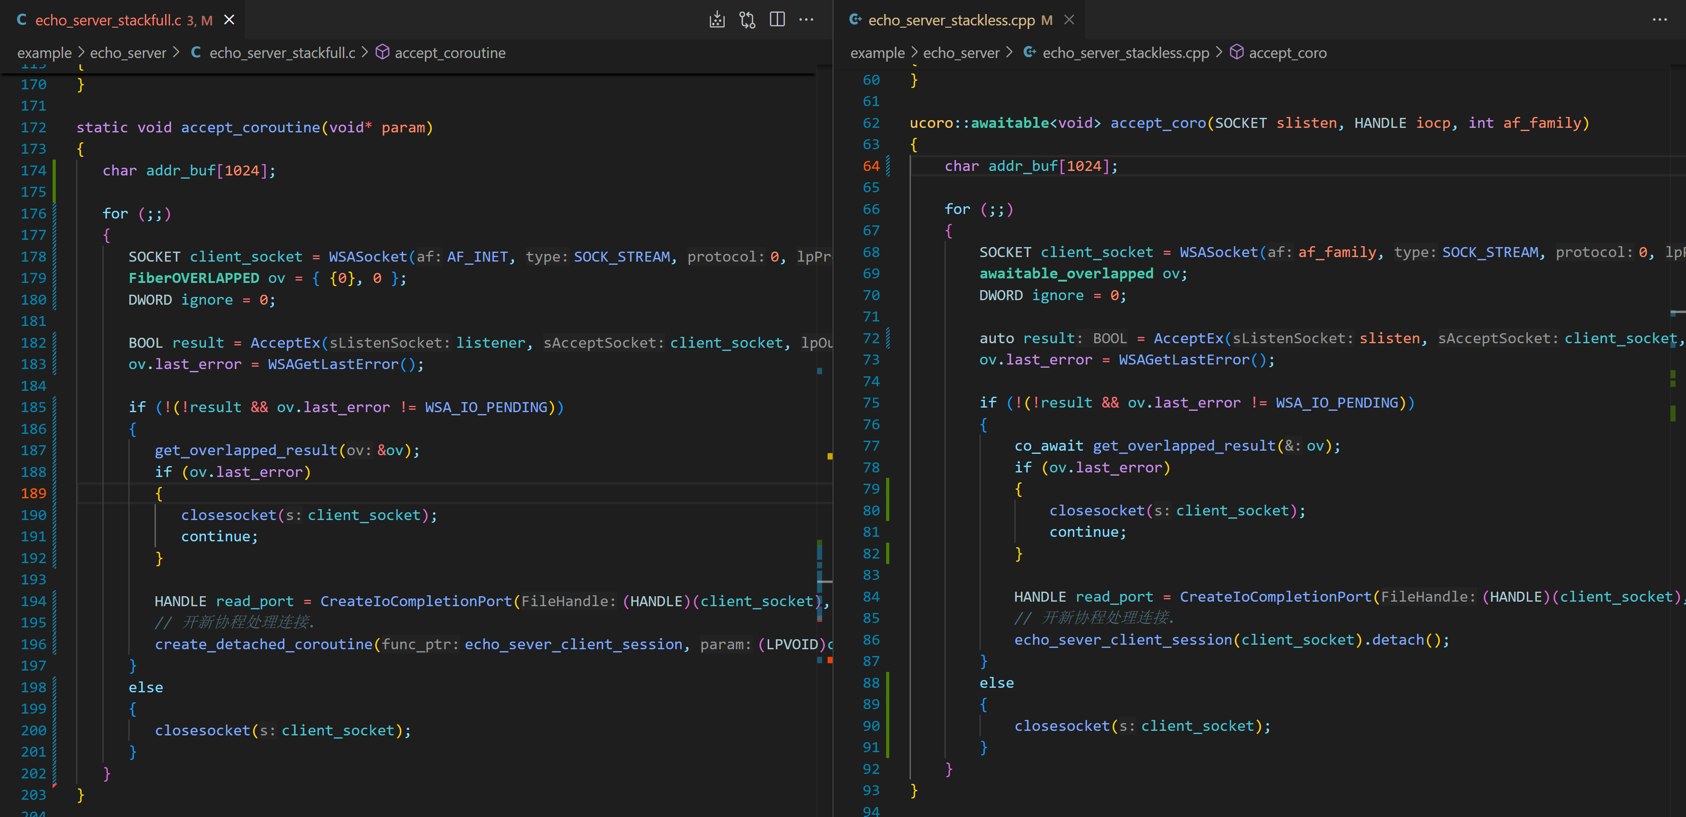
Task: Open 'example' breadcrumb in the right editor
Action: (877, 53)
